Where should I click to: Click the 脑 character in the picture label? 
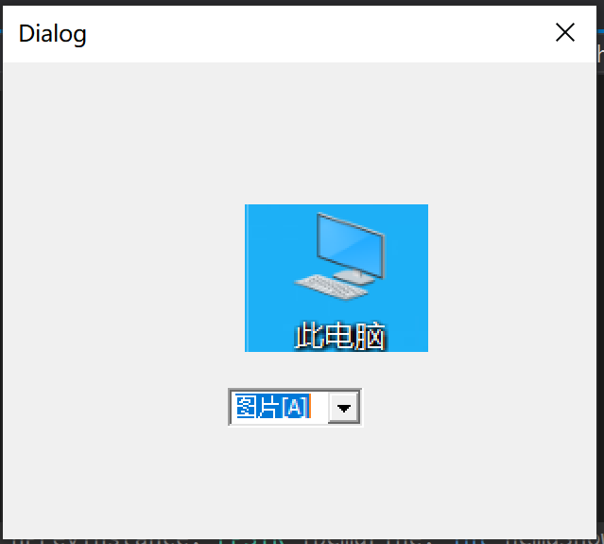click(371, 336)
